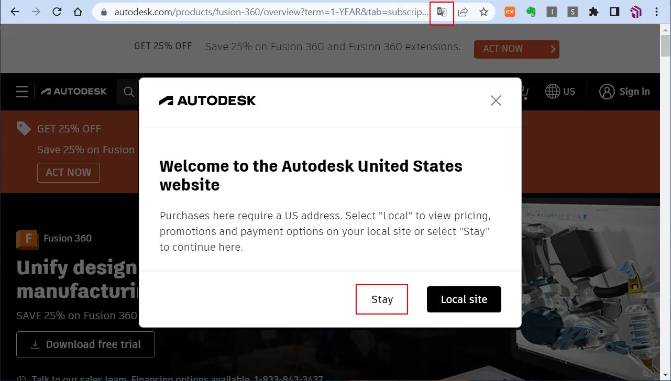Open the browser home page
This screenshot has width=671, height=381.
[78, 12]
